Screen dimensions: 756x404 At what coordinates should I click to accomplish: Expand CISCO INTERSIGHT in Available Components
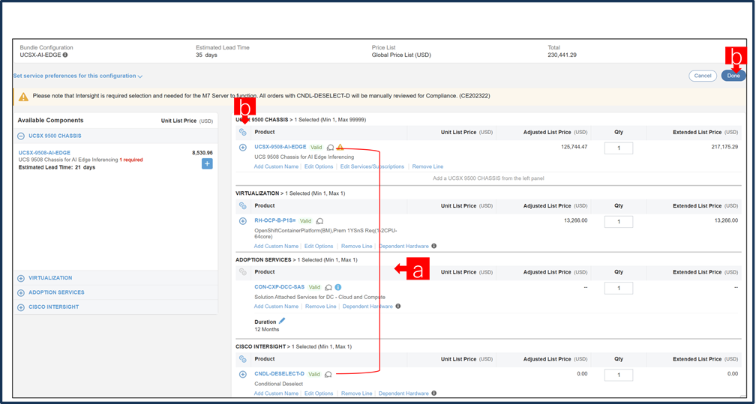21,307
